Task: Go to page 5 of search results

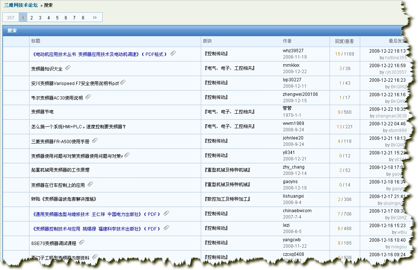Action: click(57, 18)
